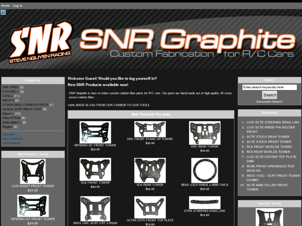Open the All Products link
This screenshot has width=302, height=226.
[x=13, y=143]
